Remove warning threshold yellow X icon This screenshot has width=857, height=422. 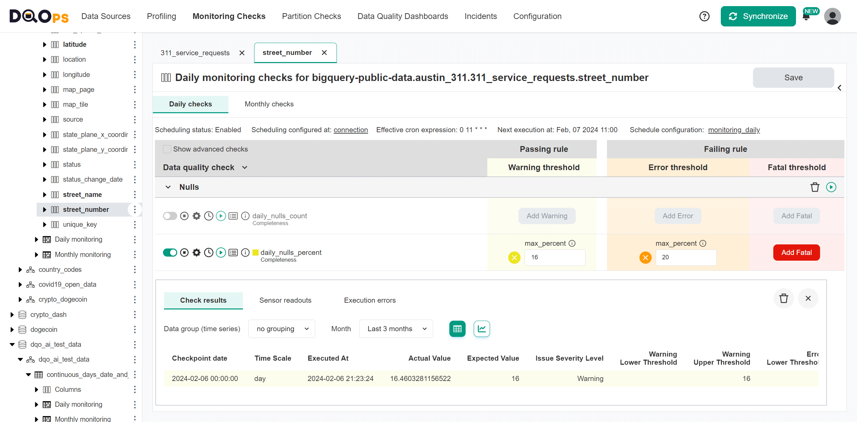pos(514,258)
